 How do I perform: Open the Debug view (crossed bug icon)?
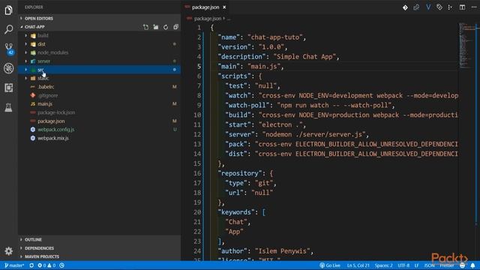[x=8, y=68]
